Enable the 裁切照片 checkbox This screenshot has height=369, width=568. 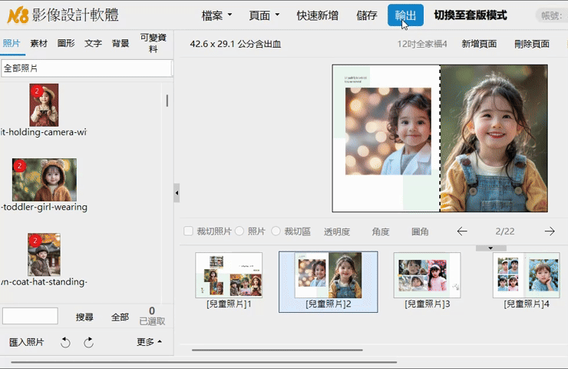pyautogui.click(x=188, y=231)
